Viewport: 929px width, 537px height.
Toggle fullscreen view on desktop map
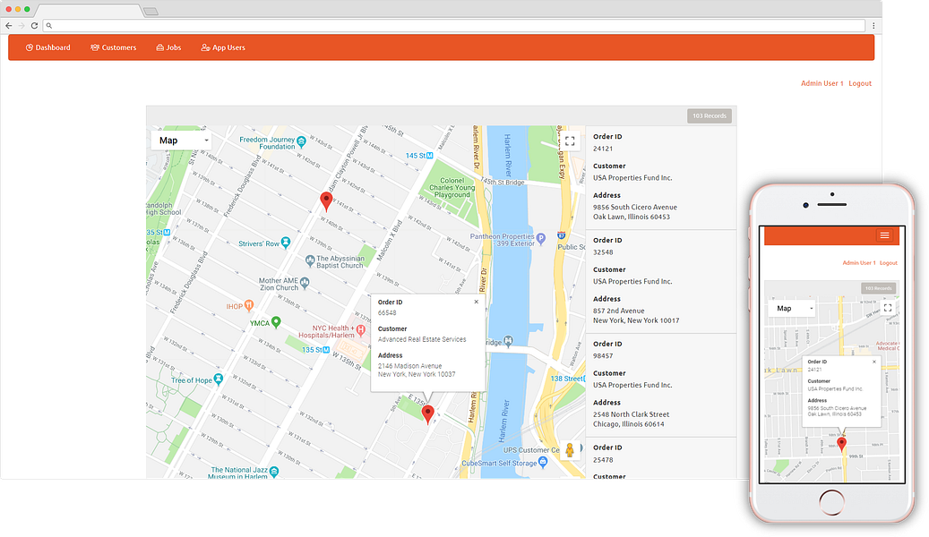pyautogui.click(x=570, y=141)
